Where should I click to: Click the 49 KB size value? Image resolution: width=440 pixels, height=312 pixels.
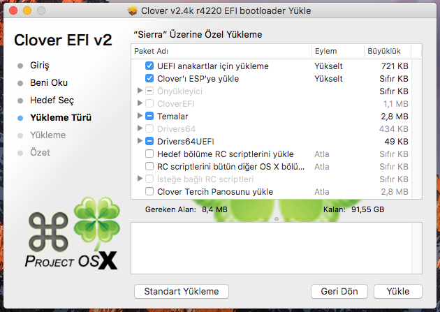coord(396,141)
